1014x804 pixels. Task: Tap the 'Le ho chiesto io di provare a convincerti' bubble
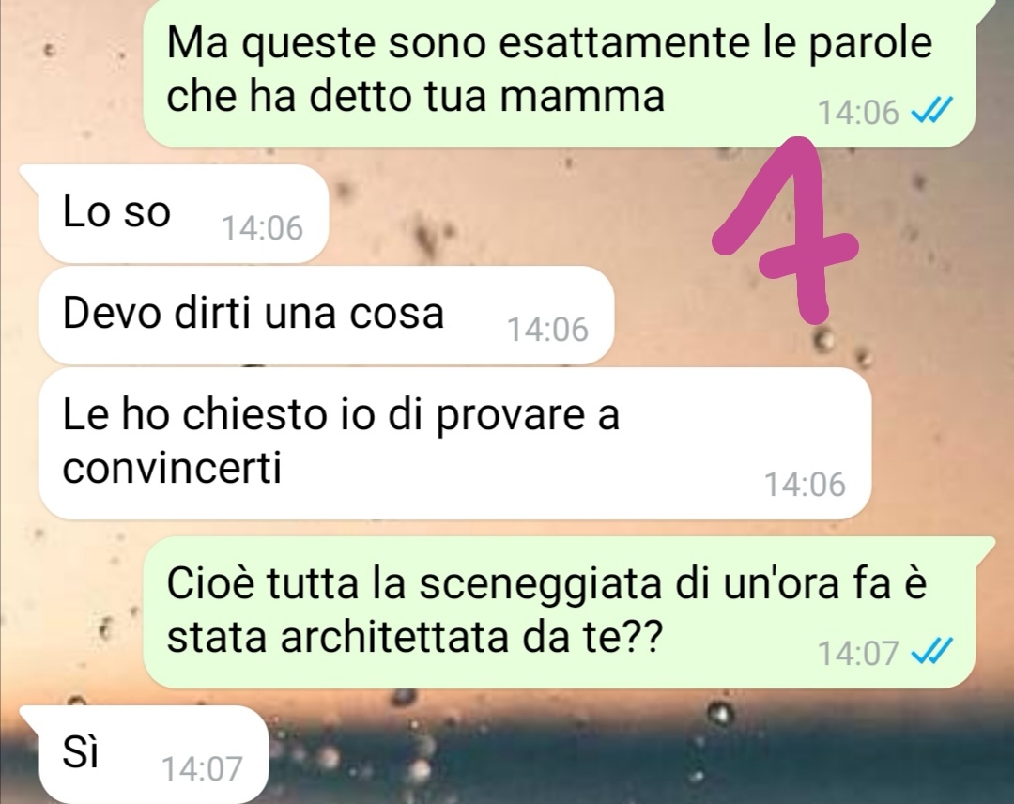click(455, 443)
